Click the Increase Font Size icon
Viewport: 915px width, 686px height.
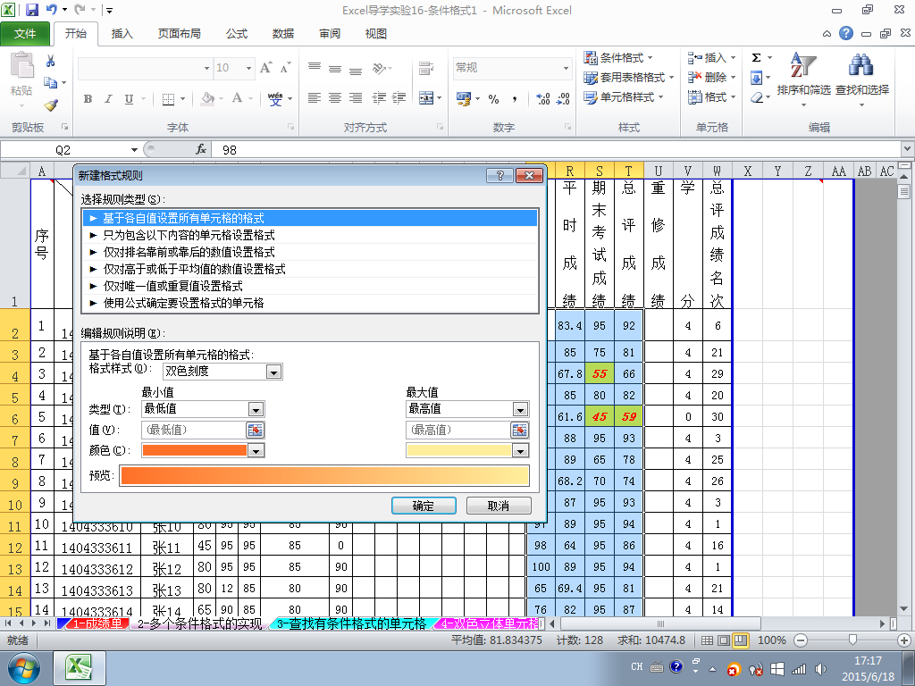tap(265, 68)
